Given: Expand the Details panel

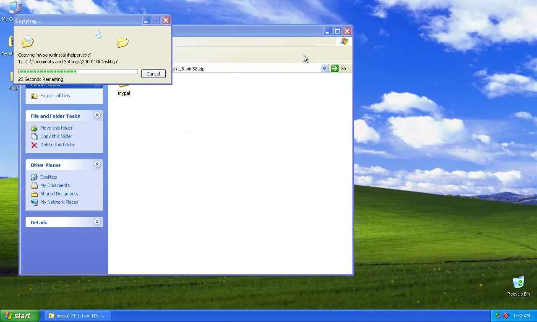Looking at the screenshot, I should 97,222.
